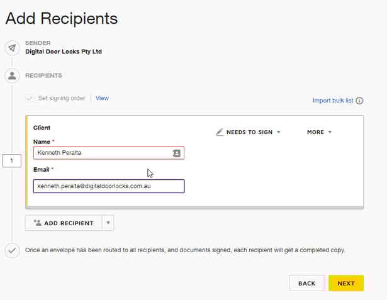The width and height of the screenshot is (387, 300).
Task: Proceed with the yellow Next button
Action: (x=346, y=283)
